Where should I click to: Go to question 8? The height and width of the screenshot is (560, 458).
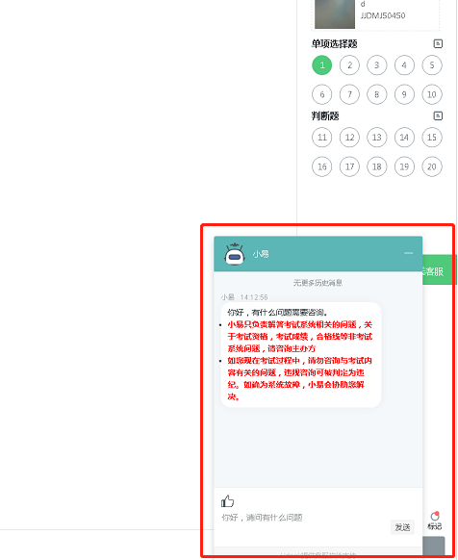[x=377, y=94]
